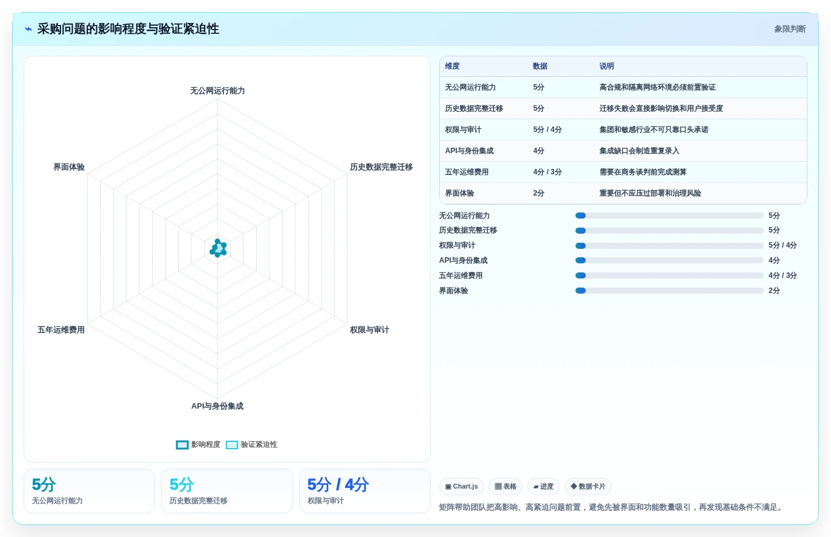The width and height of the screenshot is (831, 537).
Task: Click the 界面体验 progress bar
Action: tap(669, 291)
